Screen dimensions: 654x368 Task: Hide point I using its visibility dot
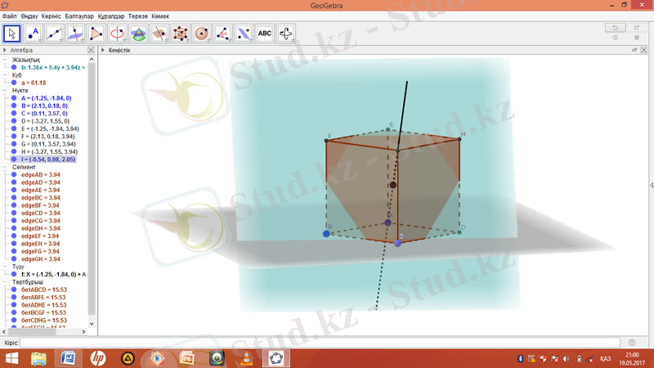[x=14, y=159]
